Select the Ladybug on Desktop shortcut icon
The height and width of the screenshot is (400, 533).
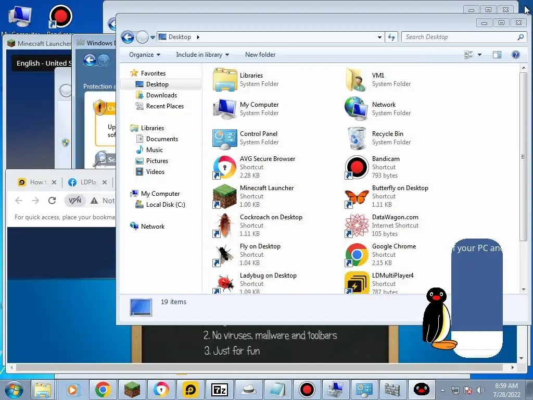tap(225, 283)
